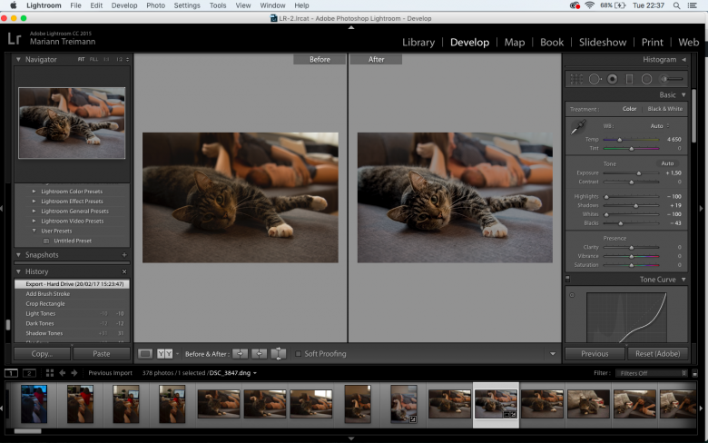This screenshot has width=708, height=443.
Task: Clear the History panel with X
Action: coord(124,271)
